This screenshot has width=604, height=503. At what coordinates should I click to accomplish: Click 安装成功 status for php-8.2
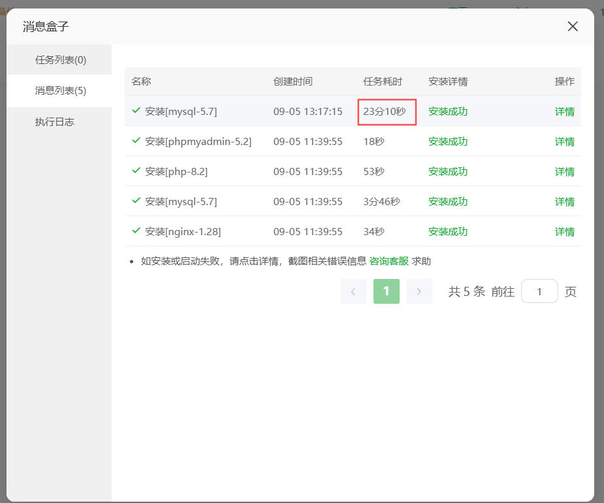(x=448, y=172)
